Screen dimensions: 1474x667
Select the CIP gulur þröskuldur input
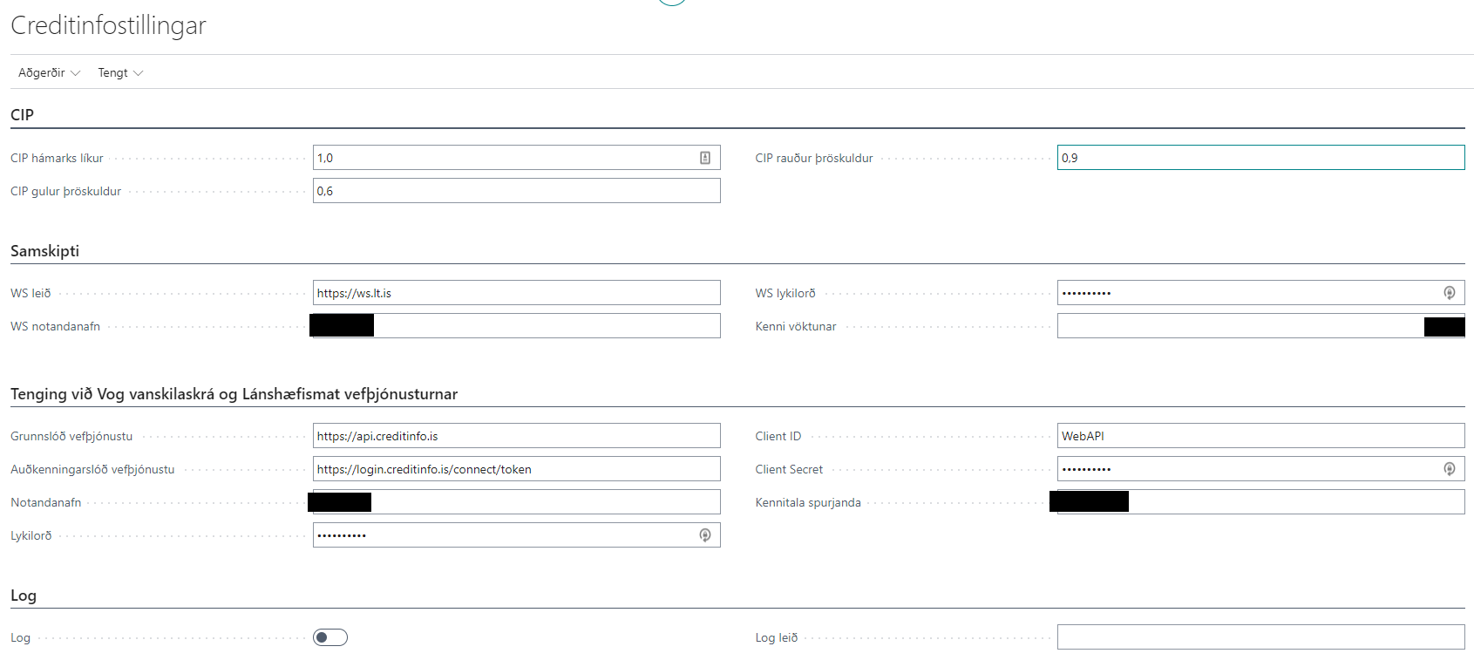tap(516, 191)
